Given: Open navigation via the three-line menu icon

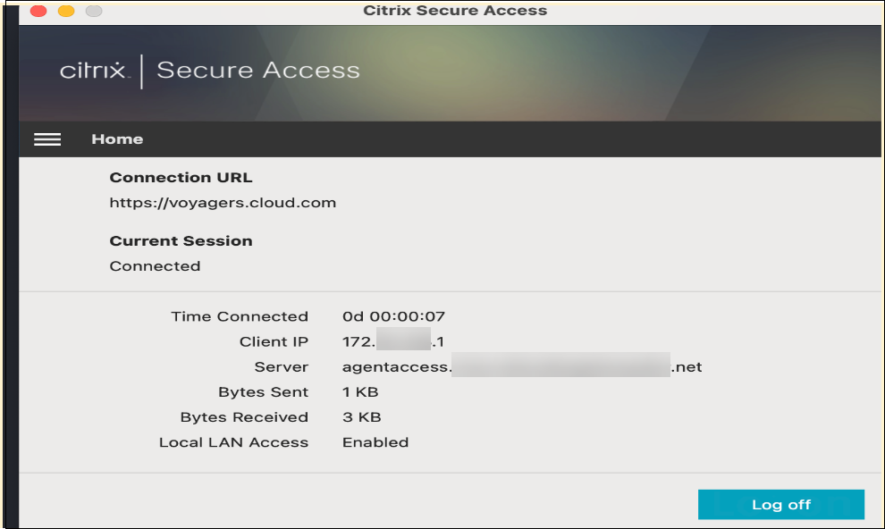Looking at the screenshot, I should (47, 139).
